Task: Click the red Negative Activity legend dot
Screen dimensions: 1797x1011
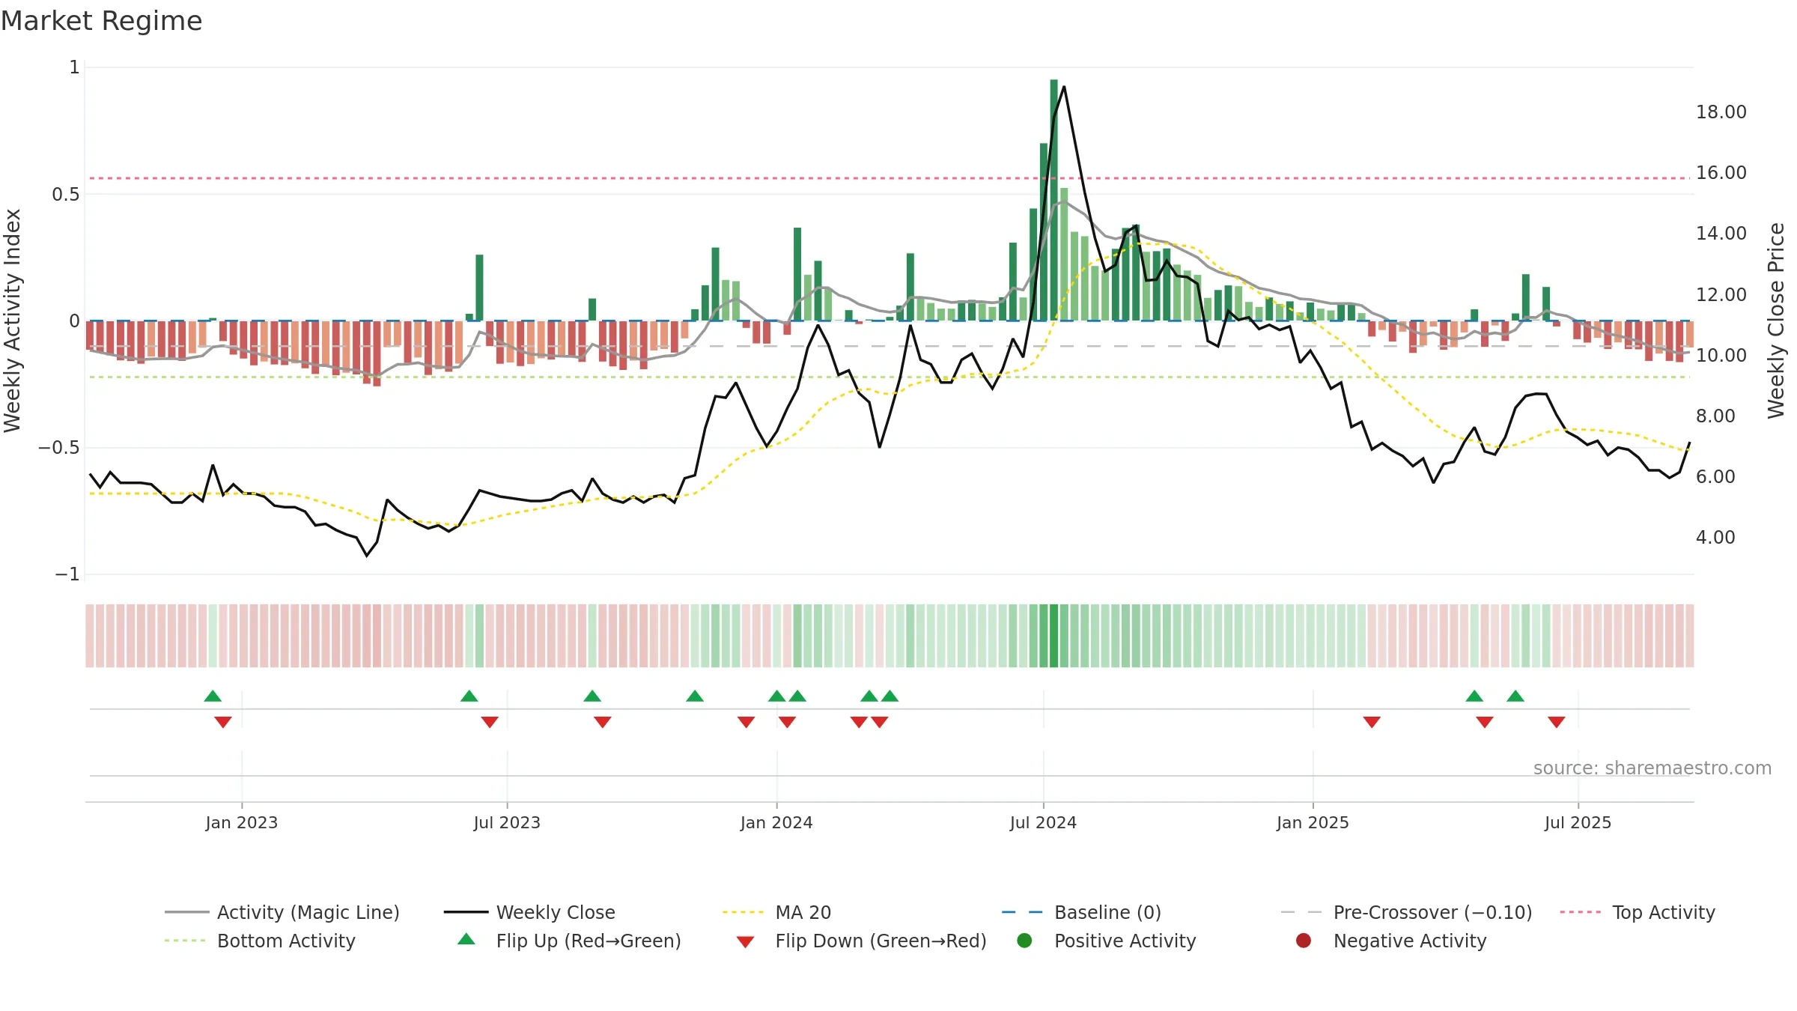Action: [1304, 941]
